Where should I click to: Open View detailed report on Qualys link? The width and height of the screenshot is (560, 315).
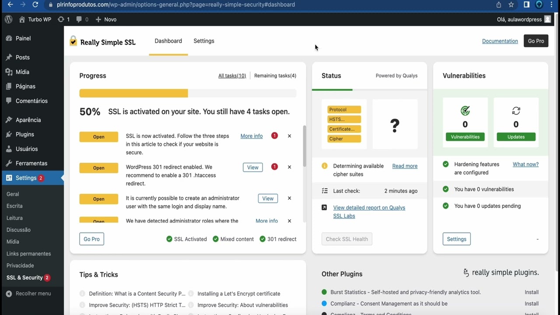click(369, 212)
